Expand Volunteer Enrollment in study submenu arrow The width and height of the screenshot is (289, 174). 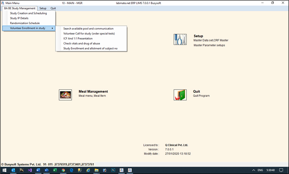53,28
